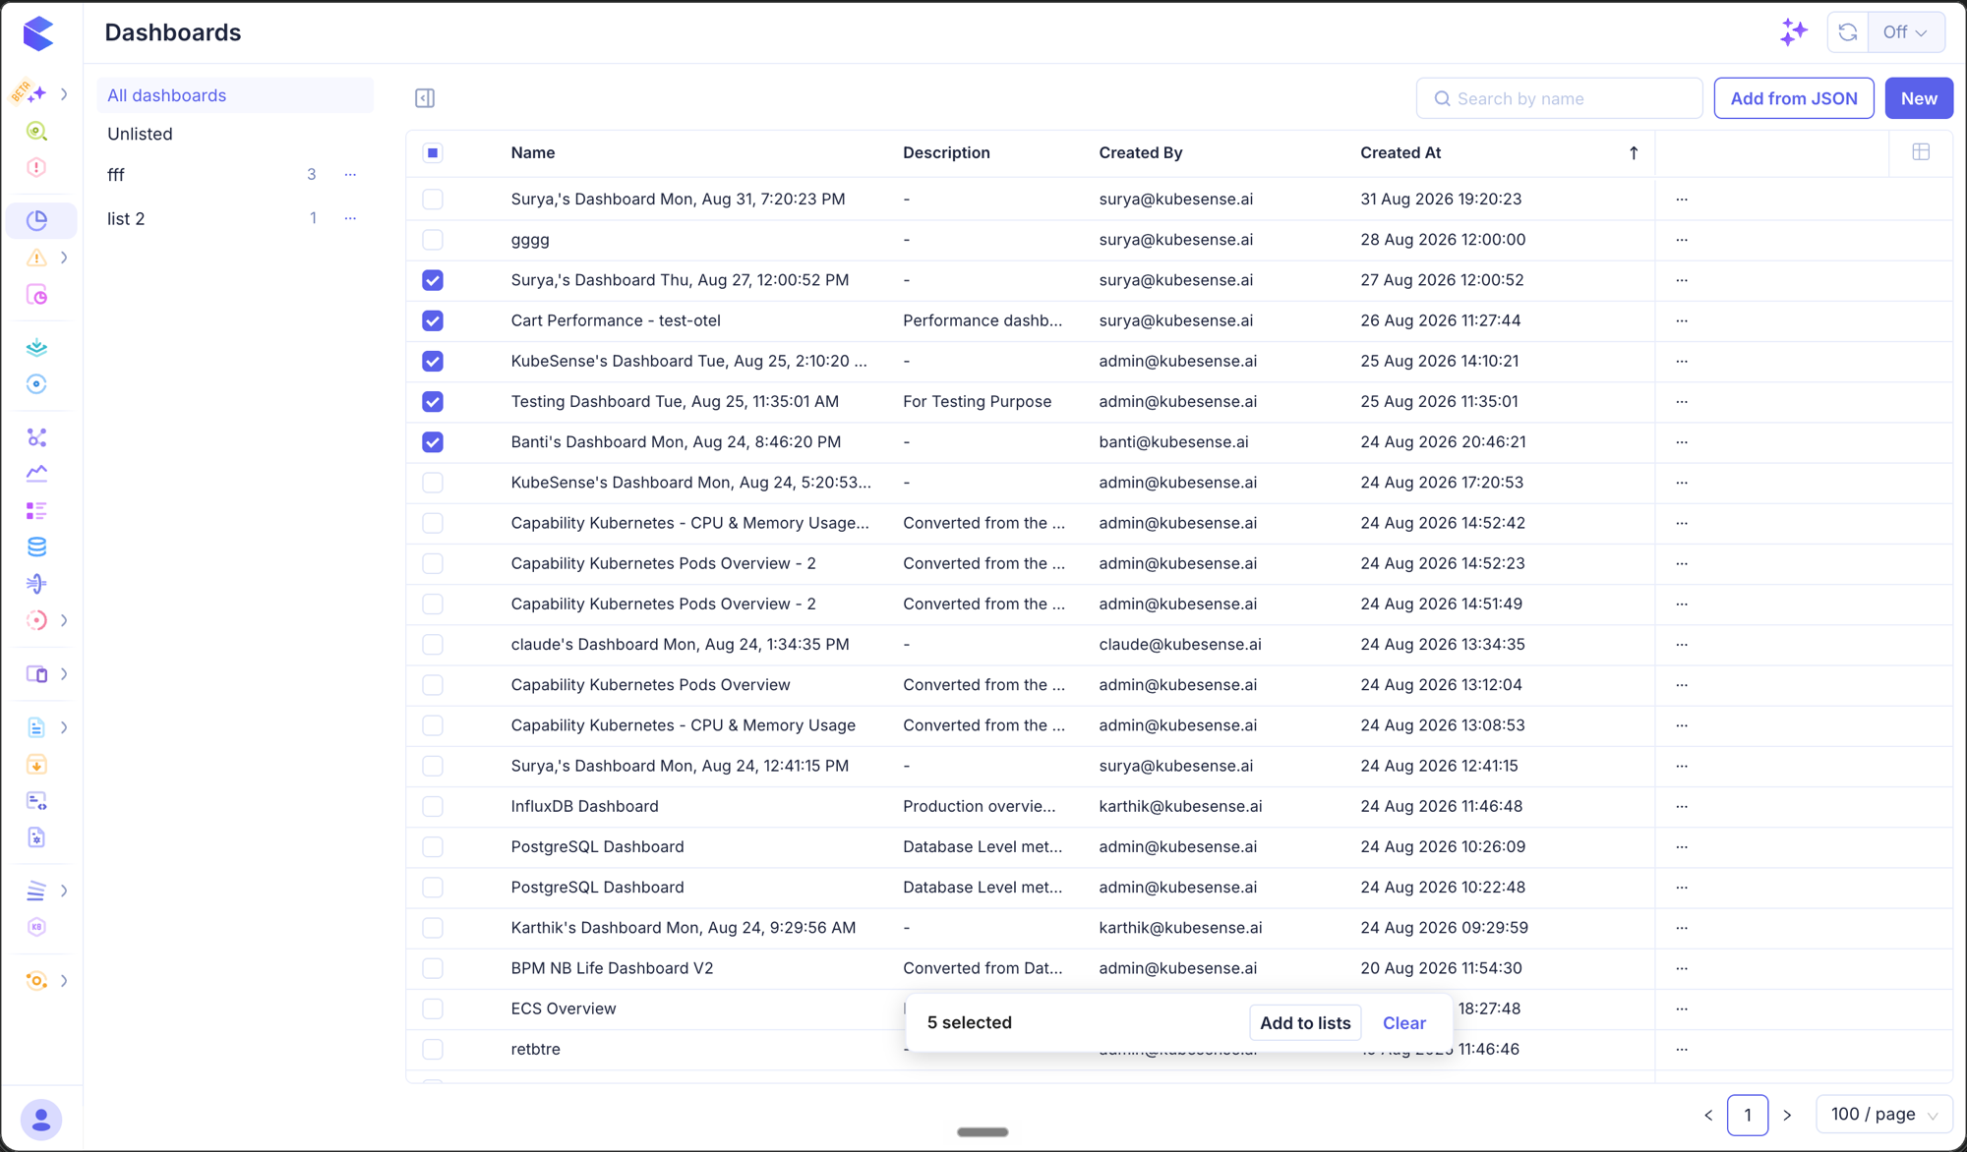Open the green magnifier explore icon
This screenshot has width=1967, height=1152.
(x=36, y=131)
